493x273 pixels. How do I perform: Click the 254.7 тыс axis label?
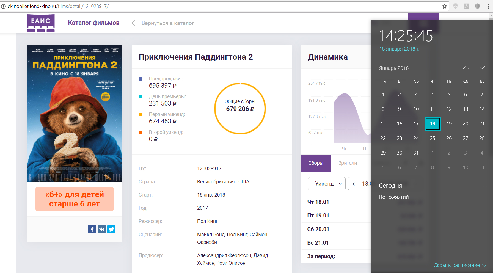coord(317,83)
